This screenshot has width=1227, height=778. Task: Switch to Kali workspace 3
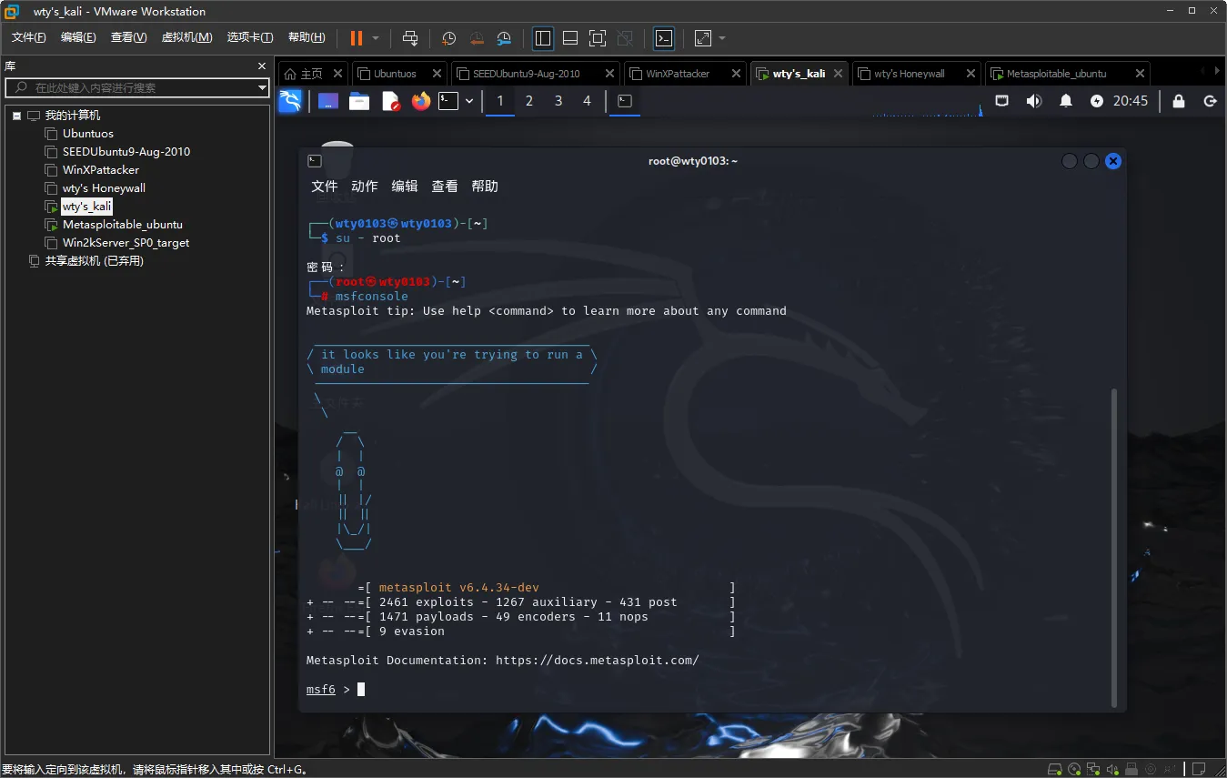pos(558,101)
